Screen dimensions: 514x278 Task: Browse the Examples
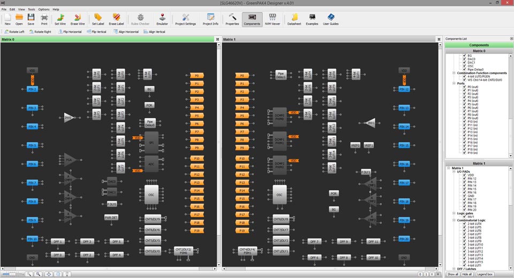pos(312,19)
